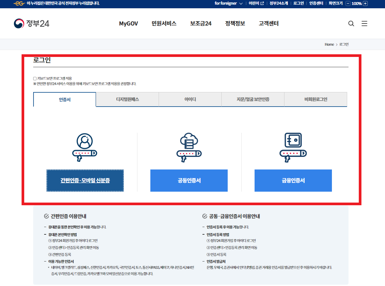This screenshot has width=385, height=286.
Task: Switch to the 지문/얼굴 보안인증 tab
Action: (x=253, y=99)
